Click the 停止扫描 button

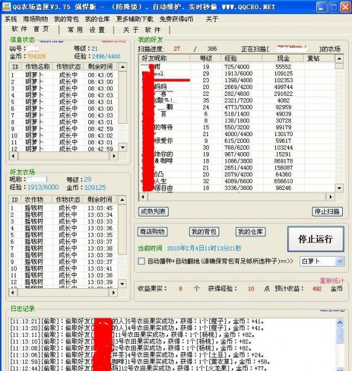click(327, 211)
